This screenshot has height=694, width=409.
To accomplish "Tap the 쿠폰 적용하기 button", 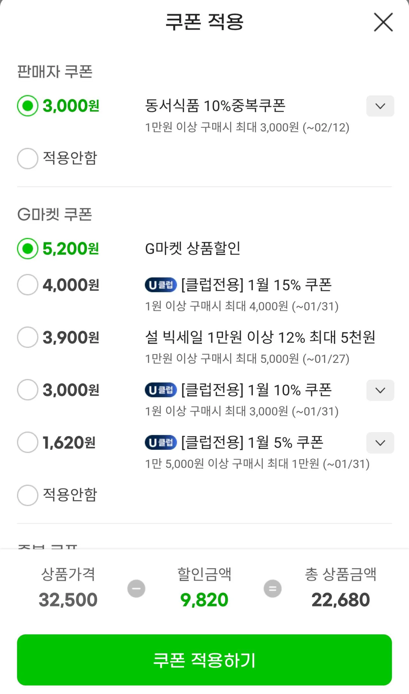I will 204,660.
